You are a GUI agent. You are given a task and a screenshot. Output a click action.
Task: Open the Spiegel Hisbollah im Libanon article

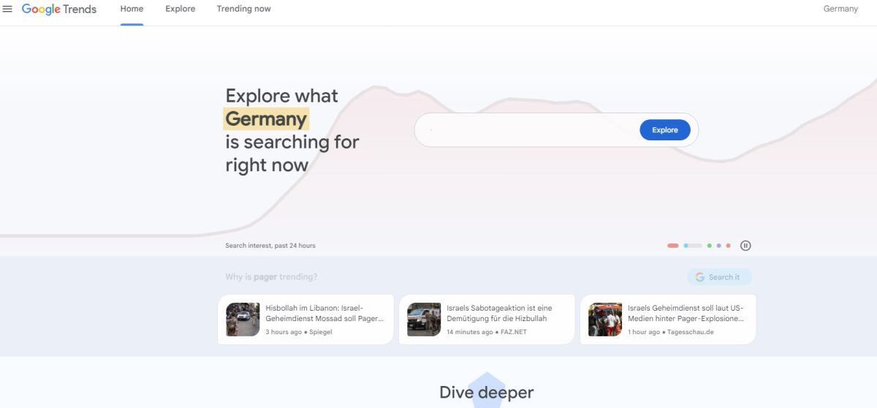coord(305,320)
